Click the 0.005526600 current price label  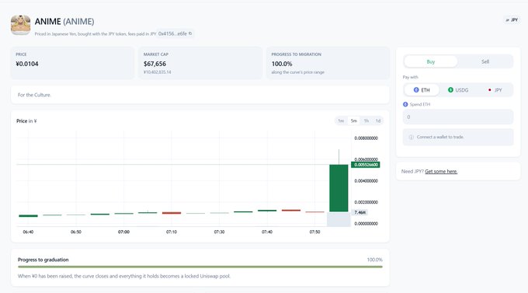(x=366, y=165)
